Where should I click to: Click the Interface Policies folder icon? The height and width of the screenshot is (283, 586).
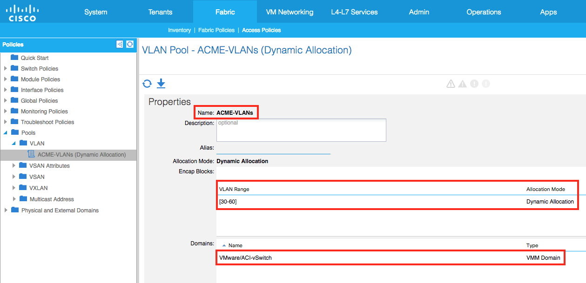pyautogui.click(x=14, y=90)
